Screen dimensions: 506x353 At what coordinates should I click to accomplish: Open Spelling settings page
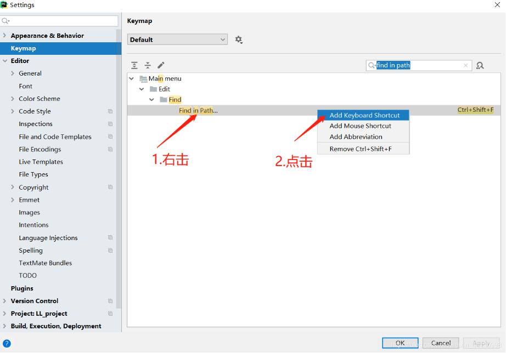31,250
